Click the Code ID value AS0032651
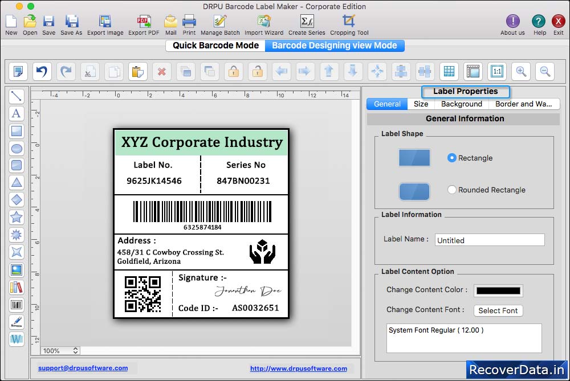570x381 pixels. click(255, 308)
